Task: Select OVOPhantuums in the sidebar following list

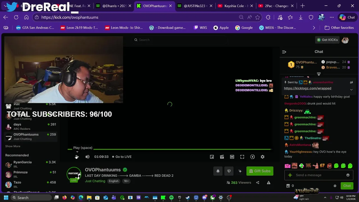Action: pyautogui.click(x=31, y=137)
